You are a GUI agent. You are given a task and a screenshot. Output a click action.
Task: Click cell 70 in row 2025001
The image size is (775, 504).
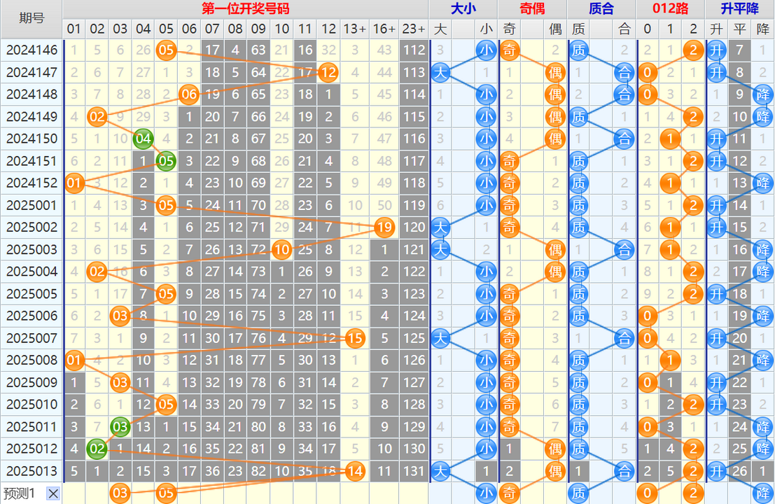pyautogui.click(x=258, y=205)
